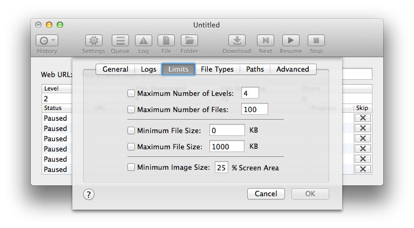The width and height of the screenshot is (414, 228).
Task: Click the Settings gear icon
Action: (x=93, y=40)
